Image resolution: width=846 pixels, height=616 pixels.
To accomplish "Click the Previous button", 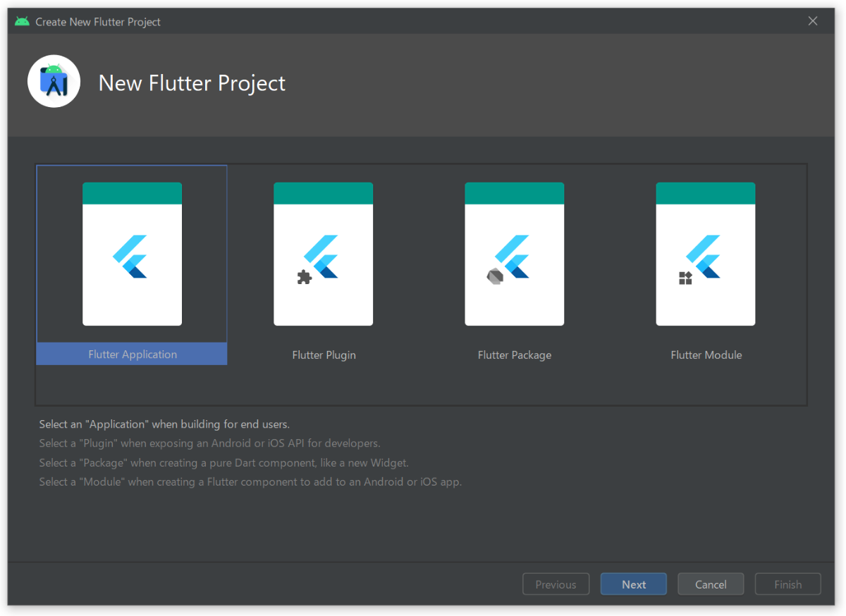I will pos(556,584).
